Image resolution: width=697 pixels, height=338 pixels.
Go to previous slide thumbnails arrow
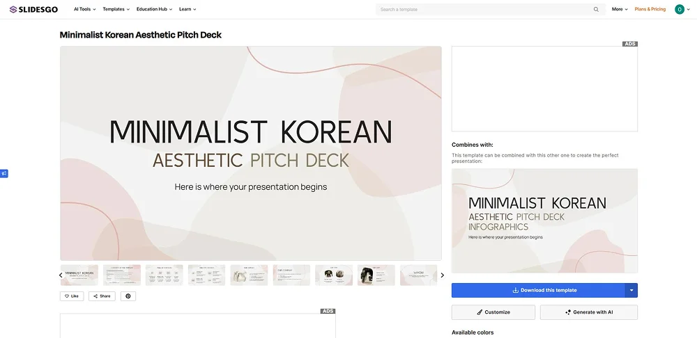coord(60,275)
